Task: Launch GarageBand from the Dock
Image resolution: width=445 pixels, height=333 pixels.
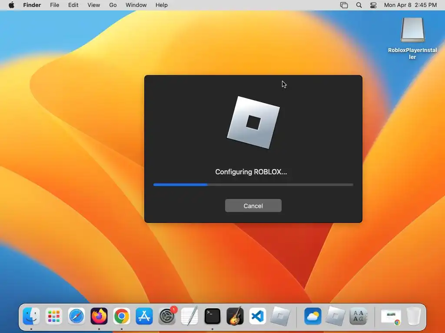Action: 235,316
